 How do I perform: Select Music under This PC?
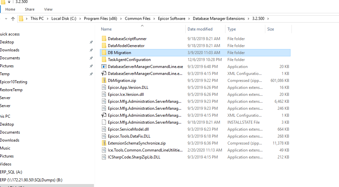point(5,148)
